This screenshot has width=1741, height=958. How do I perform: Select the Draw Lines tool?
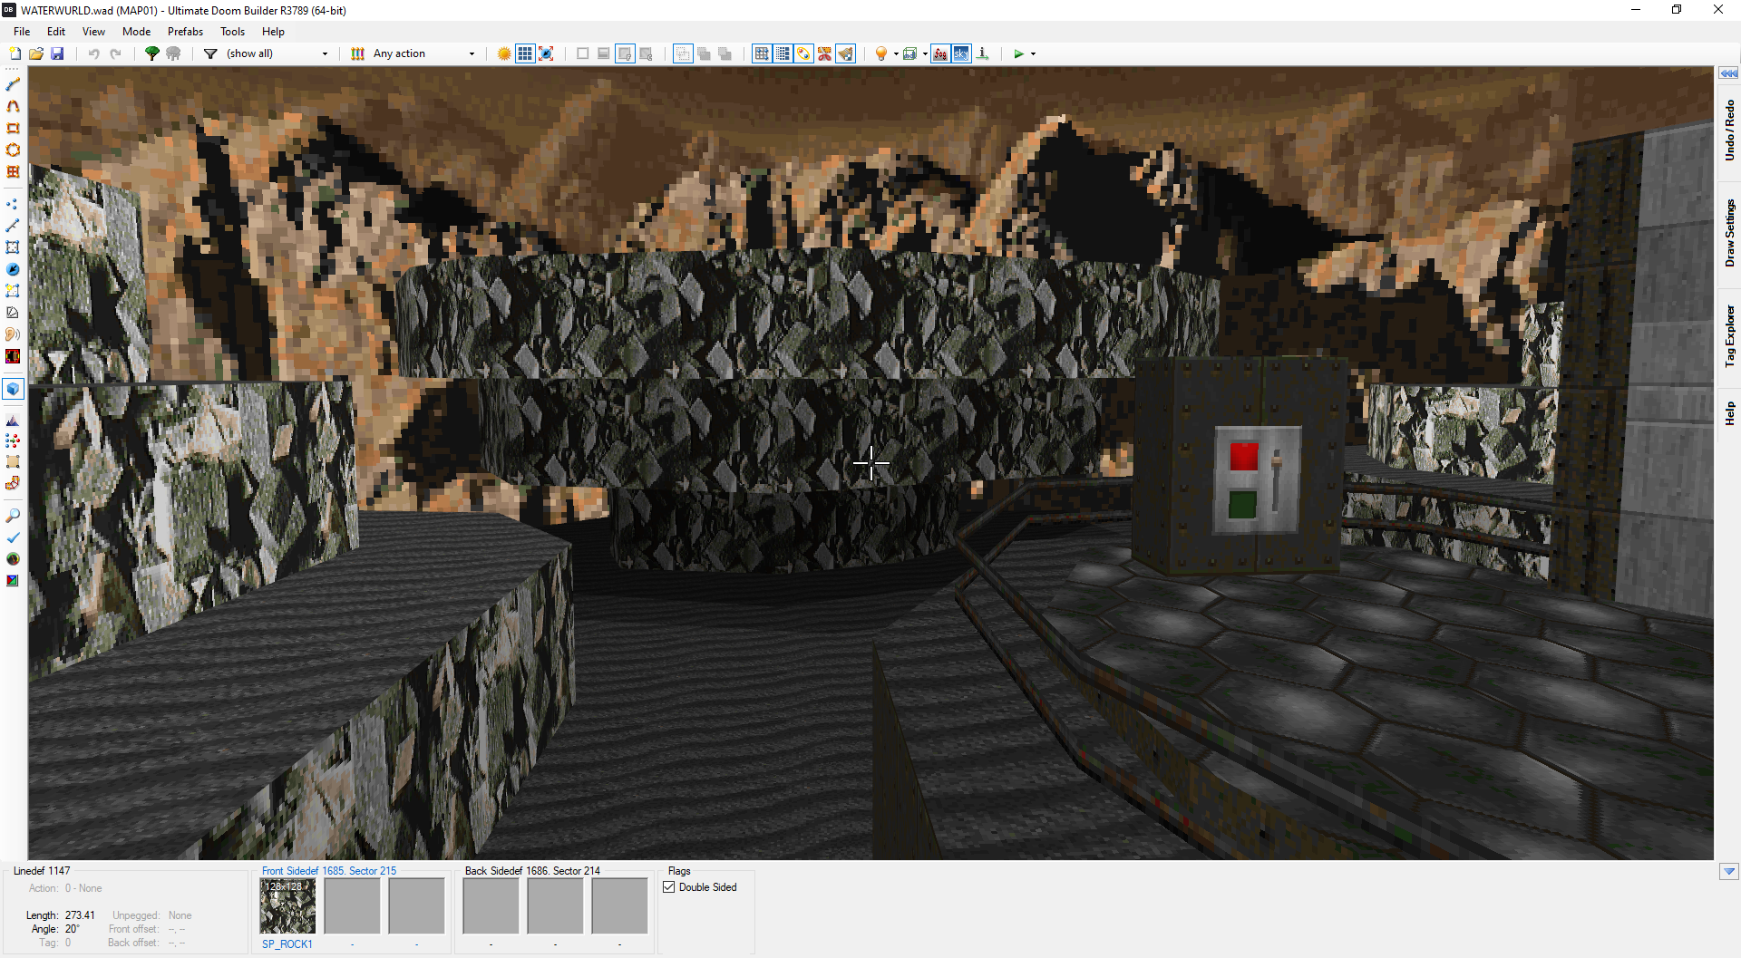(13, 84)
